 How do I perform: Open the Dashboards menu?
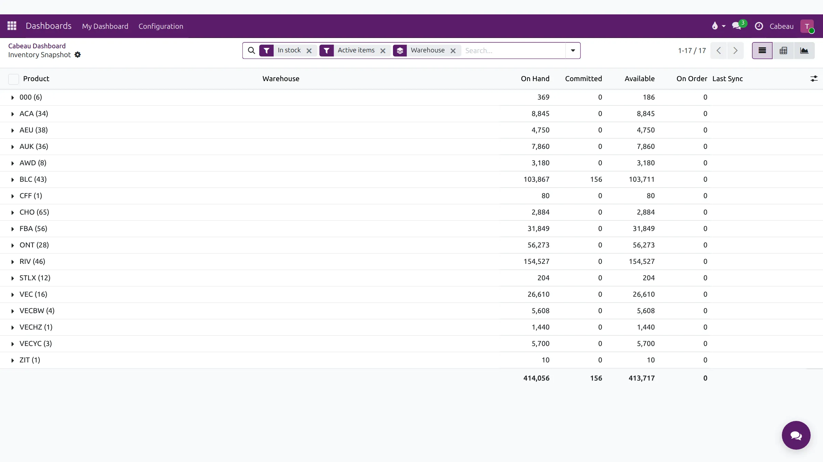point(49,26)
